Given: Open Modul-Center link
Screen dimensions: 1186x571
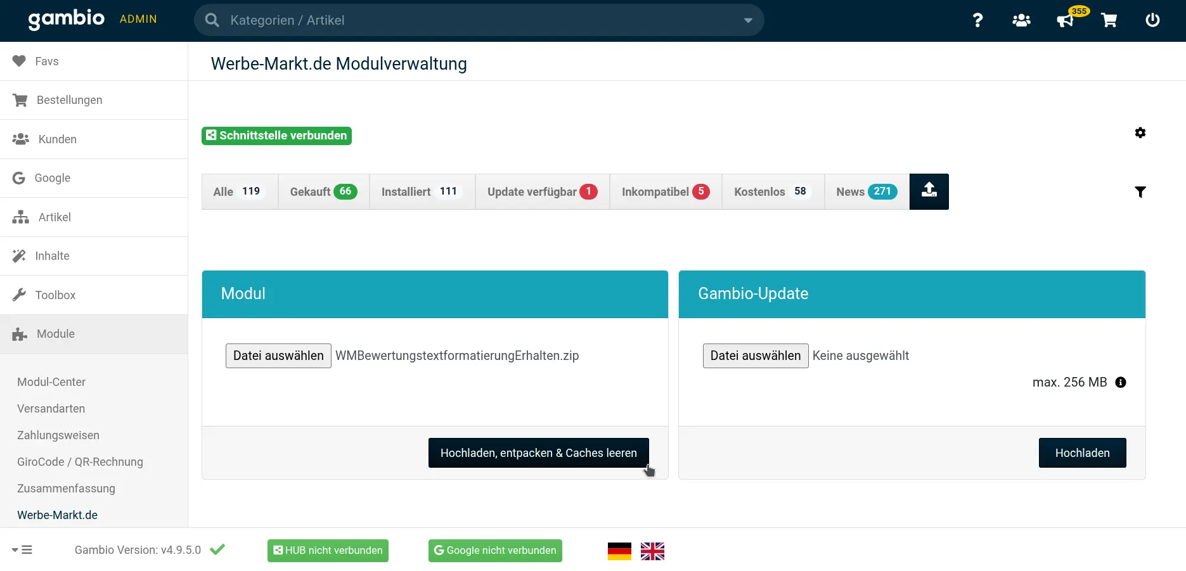Looking at the screenshot, I should coord(51,382).
